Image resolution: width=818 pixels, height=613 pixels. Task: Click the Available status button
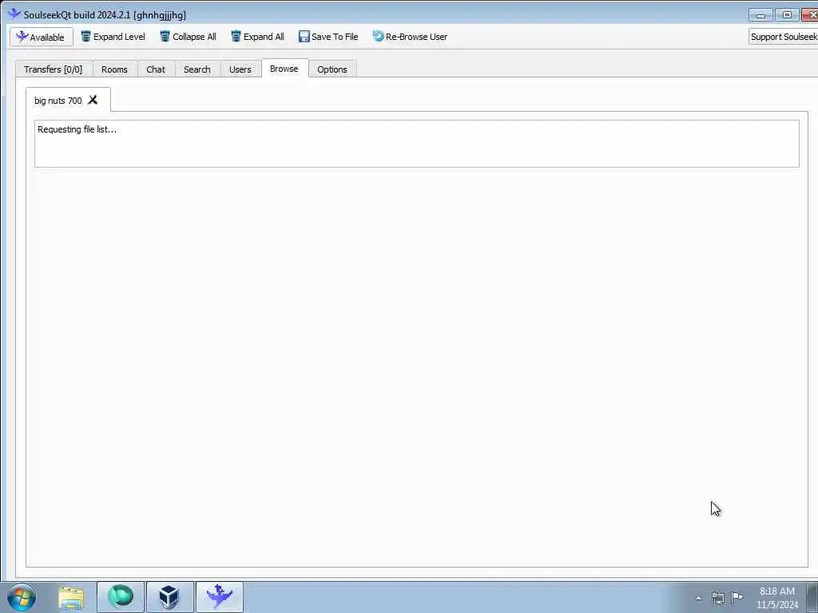(42, 37)
